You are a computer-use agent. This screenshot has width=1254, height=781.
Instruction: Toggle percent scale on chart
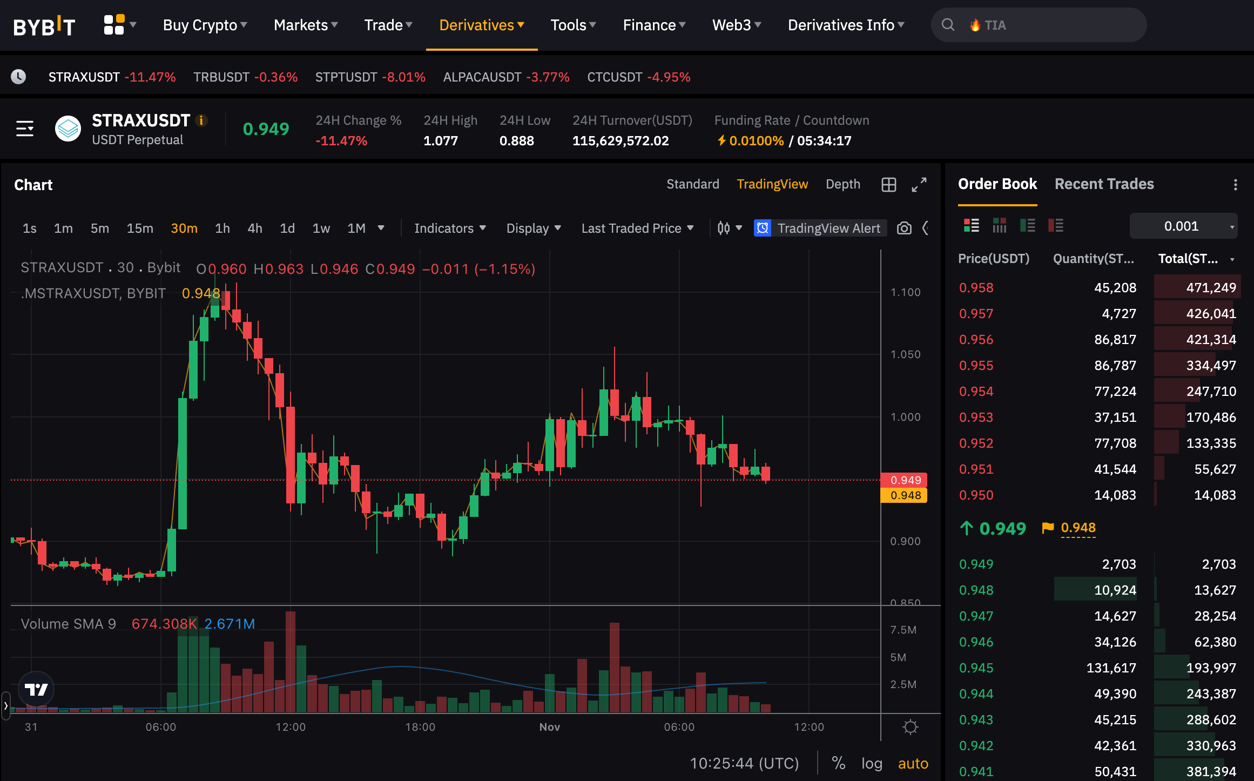click(838, 763)
